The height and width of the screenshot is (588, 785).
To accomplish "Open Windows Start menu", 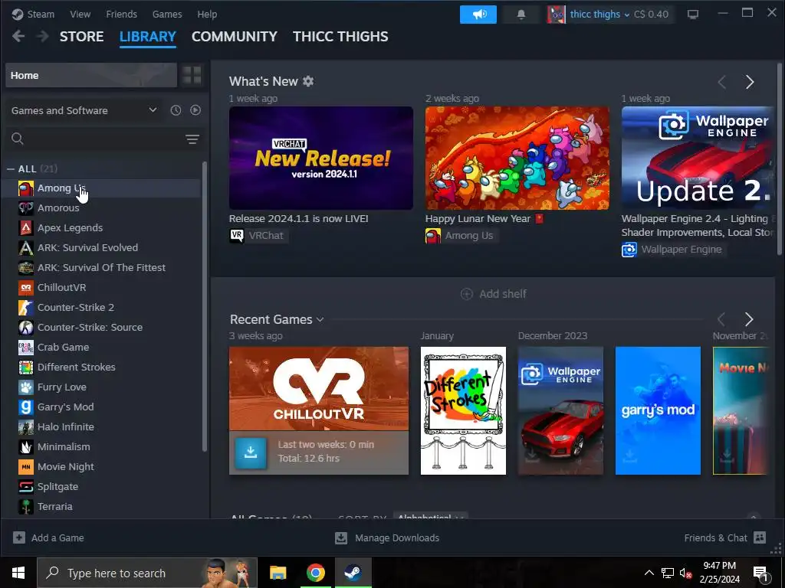I will (x=18, y=573).
